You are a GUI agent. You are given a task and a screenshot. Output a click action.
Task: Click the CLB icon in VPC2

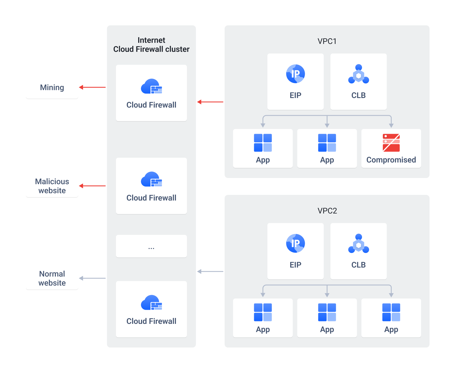(358, 243)
